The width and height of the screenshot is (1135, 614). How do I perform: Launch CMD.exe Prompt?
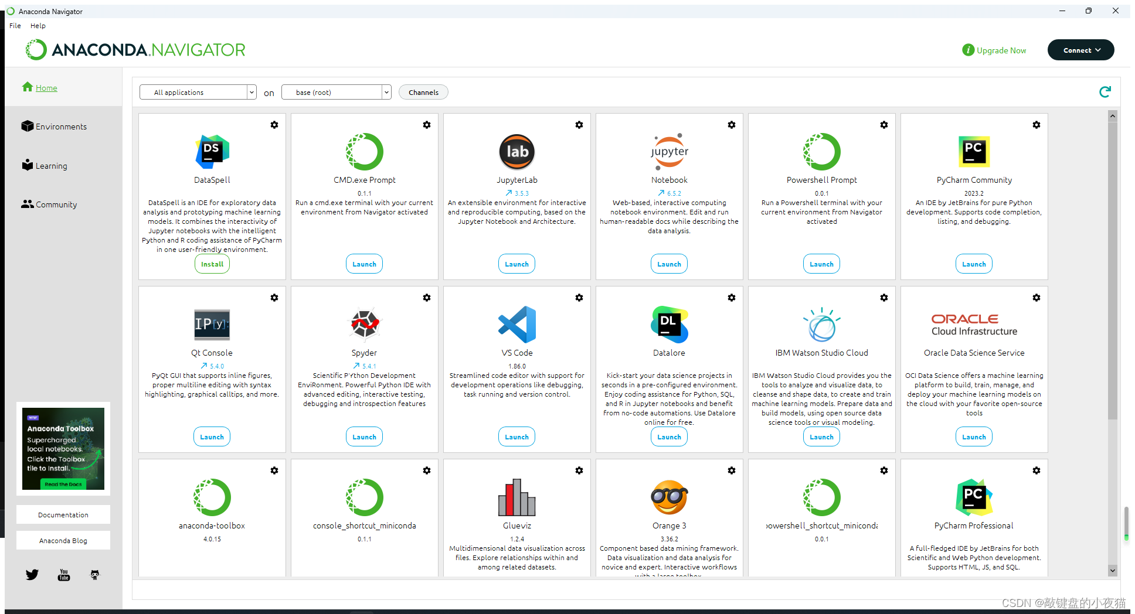coord(365,264)
